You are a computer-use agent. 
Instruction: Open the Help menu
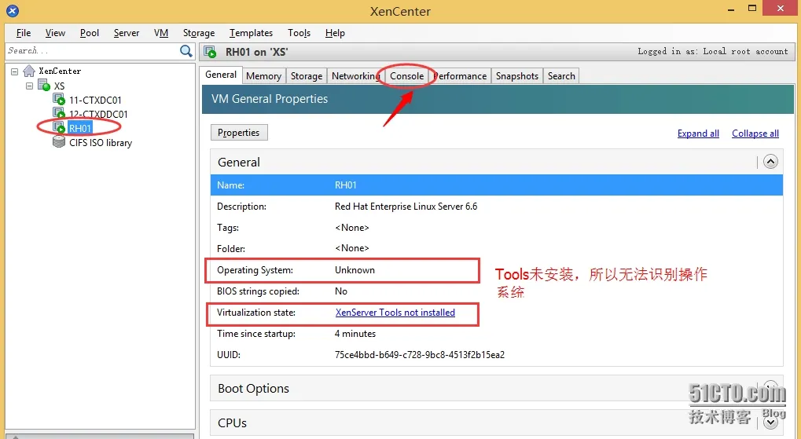[x=335, y=33]
